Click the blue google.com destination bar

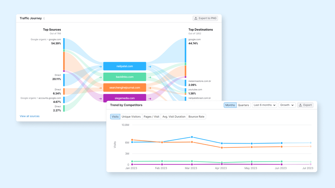point(186,50)
